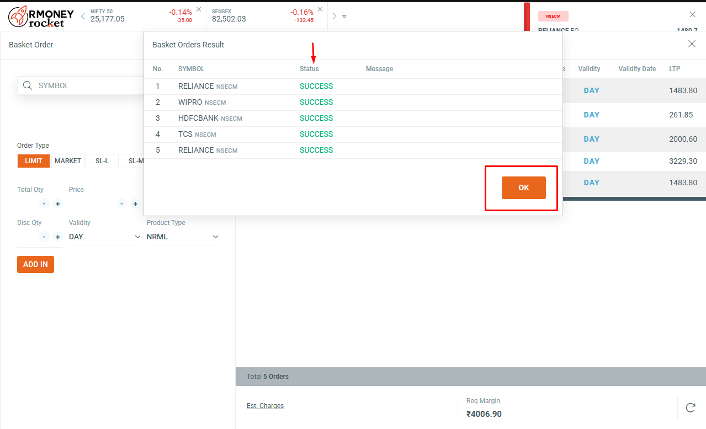This screenshot has width=706, height=429.
Task: Refresh the required margin
Action: click(x=690, y=407)
